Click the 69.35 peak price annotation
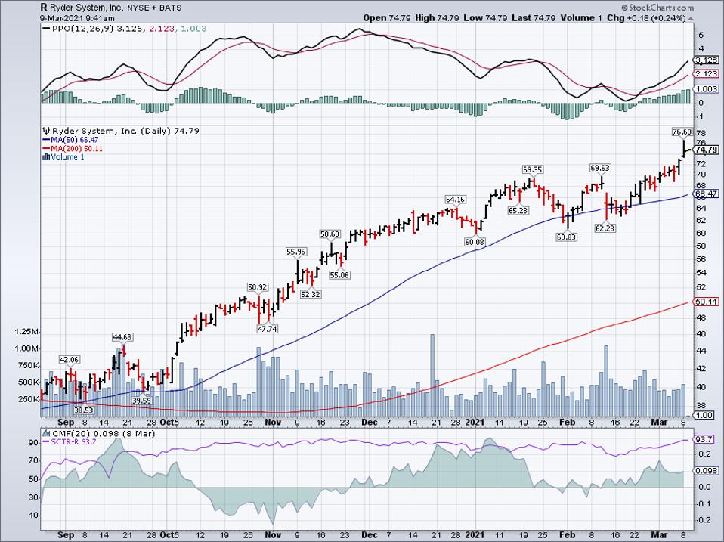The image size is (724, 542). tap(532, 169)
